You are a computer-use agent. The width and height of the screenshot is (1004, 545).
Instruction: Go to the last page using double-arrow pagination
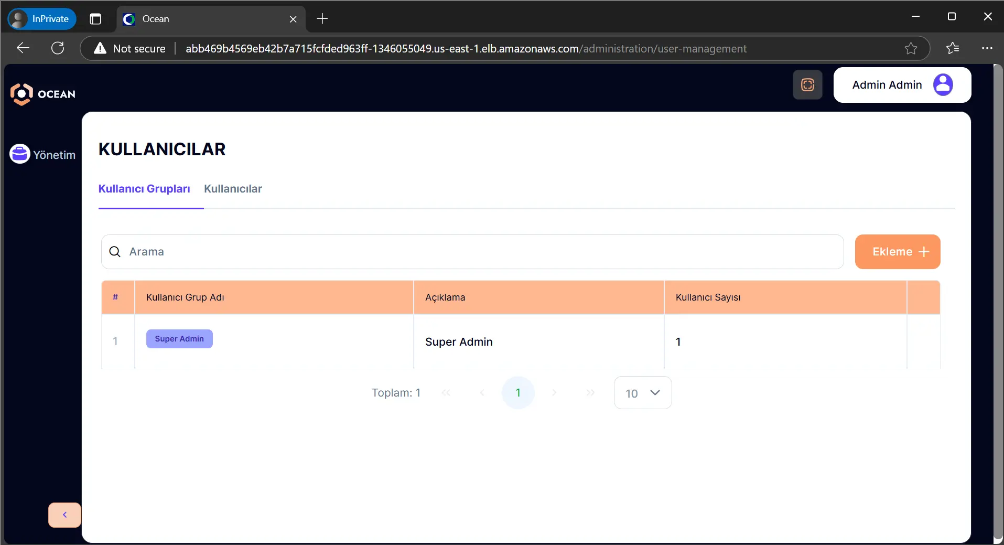pyautogui.click(x=590, y=393)
